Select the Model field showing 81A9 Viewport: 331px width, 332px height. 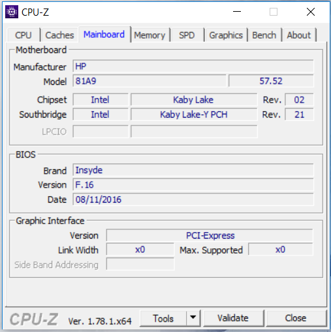coord(150,81)
